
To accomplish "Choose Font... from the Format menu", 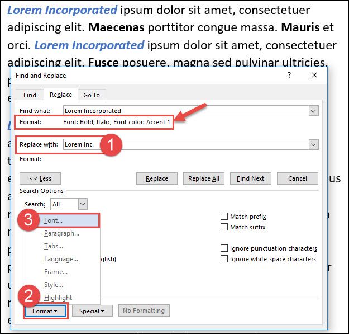I will 63,220.
